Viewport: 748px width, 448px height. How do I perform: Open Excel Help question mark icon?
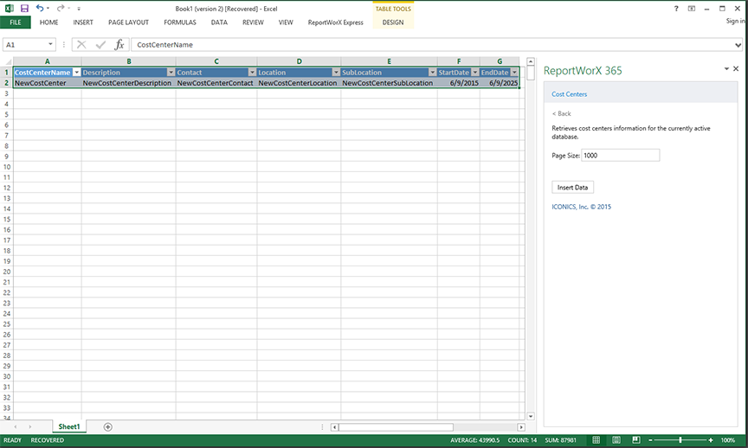pos(675,8)
